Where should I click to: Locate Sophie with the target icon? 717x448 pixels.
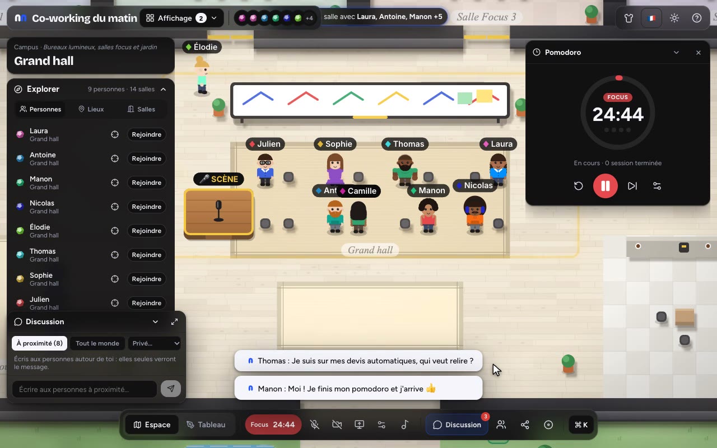pos(115,279)
